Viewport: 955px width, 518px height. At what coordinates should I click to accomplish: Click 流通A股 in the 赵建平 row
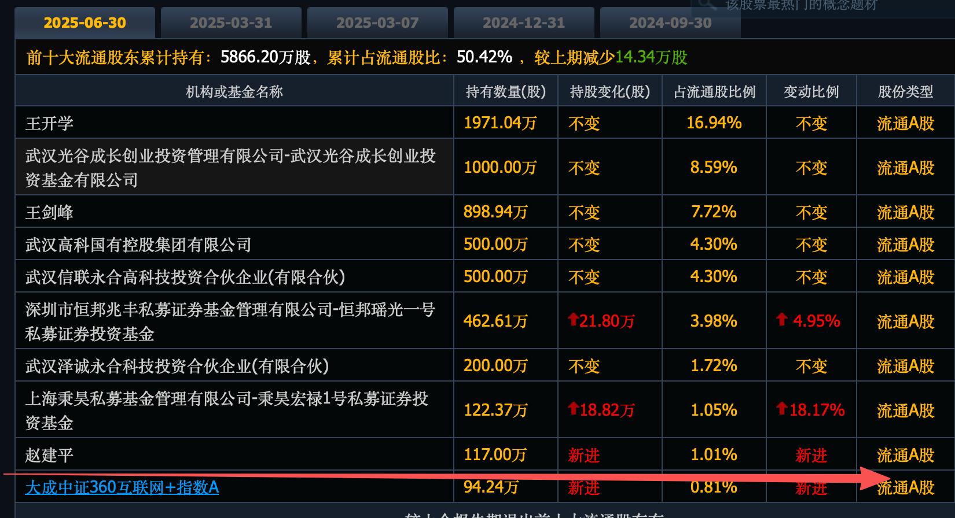point(906,455)
